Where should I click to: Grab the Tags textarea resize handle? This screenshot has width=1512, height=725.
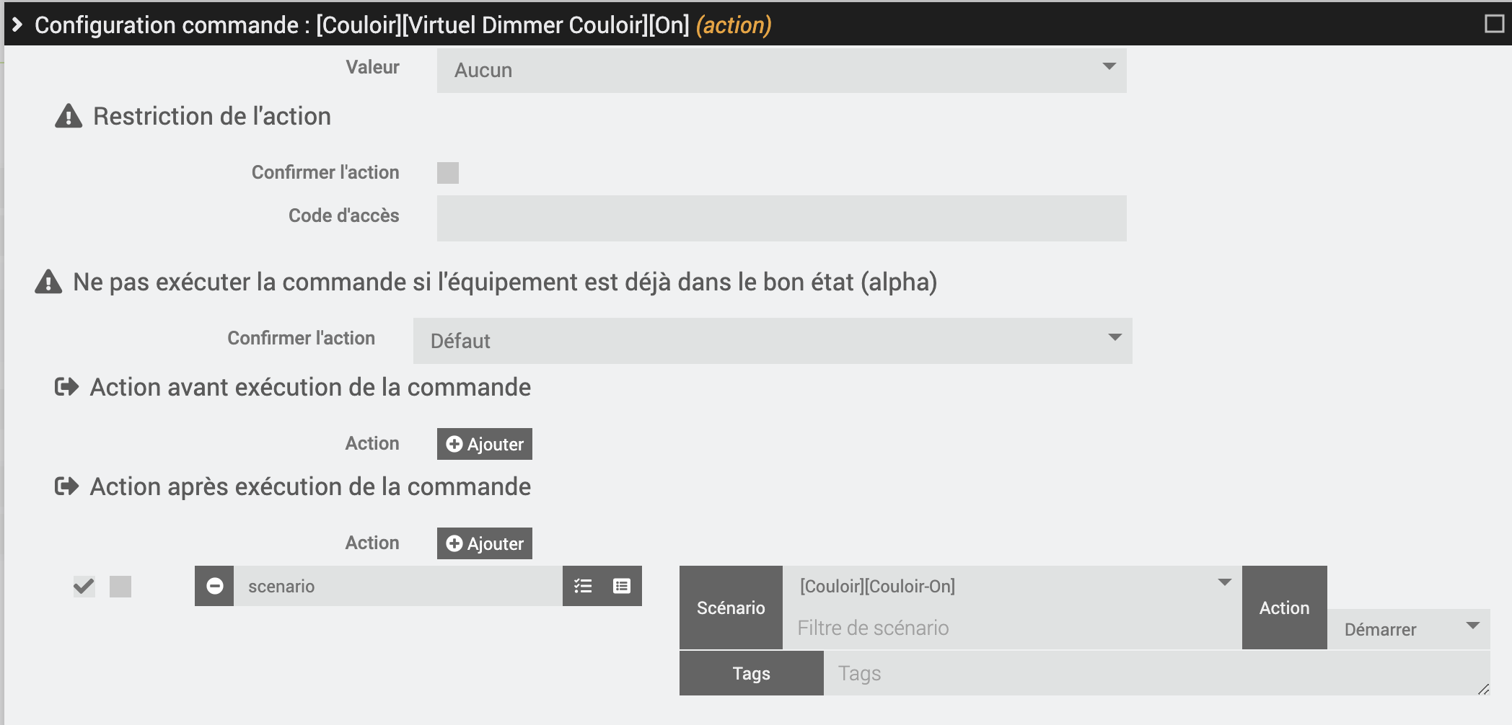click(1483, 689)
